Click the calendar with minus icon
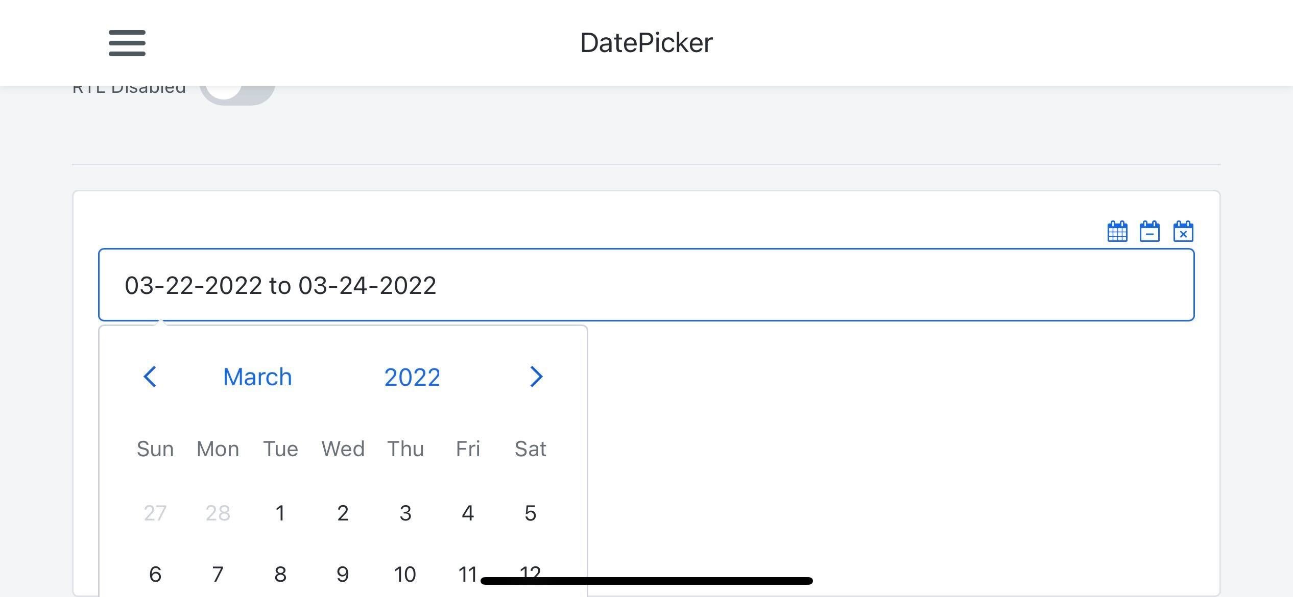The height and width of the screenshot is (597, 1293). click(x=1149, y=231)
